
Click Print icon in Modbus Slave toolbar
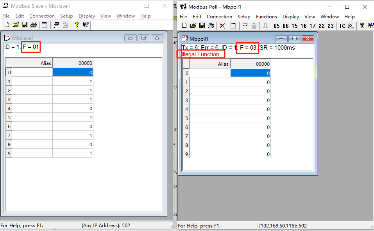coord(34,25)
